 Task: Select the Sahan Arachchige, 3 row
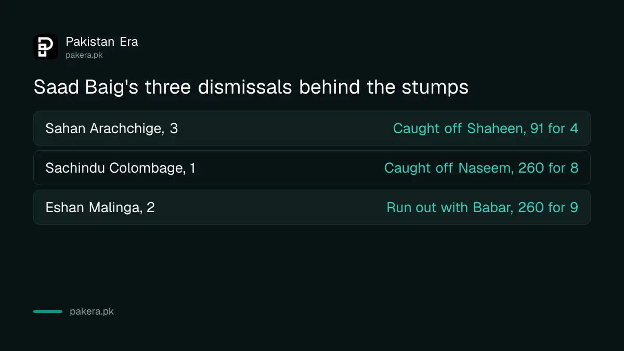(312, 128)
